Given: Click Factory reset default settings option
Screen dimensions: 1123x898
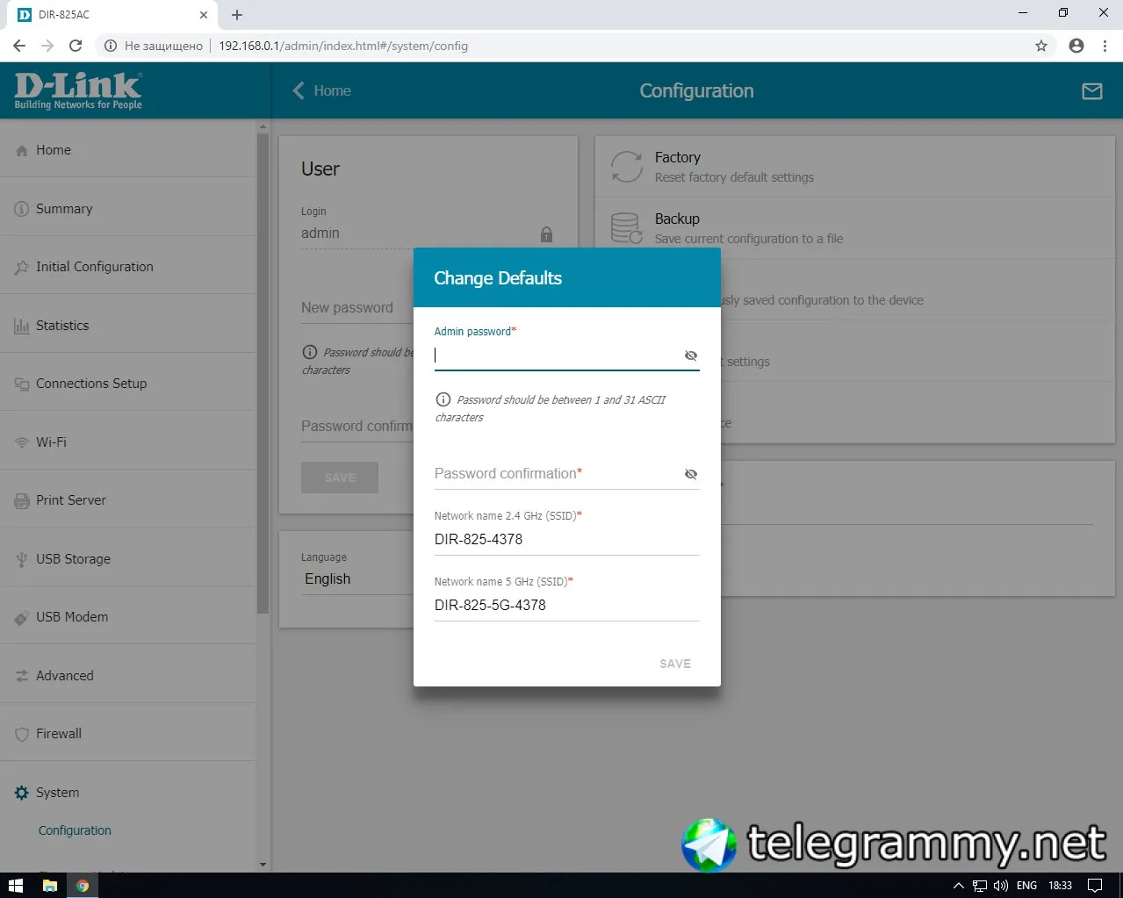Looking at the screenshot, I should 853,167.
